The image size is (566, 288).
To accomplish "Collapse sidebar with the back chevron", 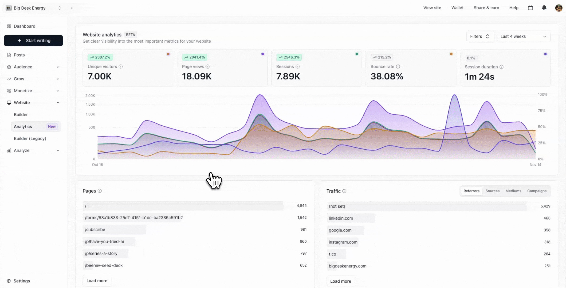I will (x=72, y=8).
